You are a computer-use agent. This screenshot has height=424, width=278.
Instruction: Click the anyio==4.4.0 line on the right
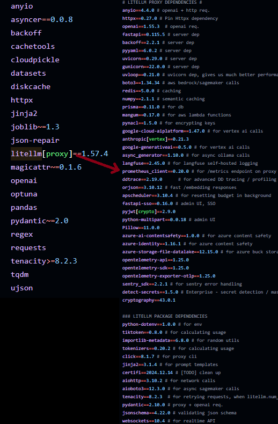point(166,10)
